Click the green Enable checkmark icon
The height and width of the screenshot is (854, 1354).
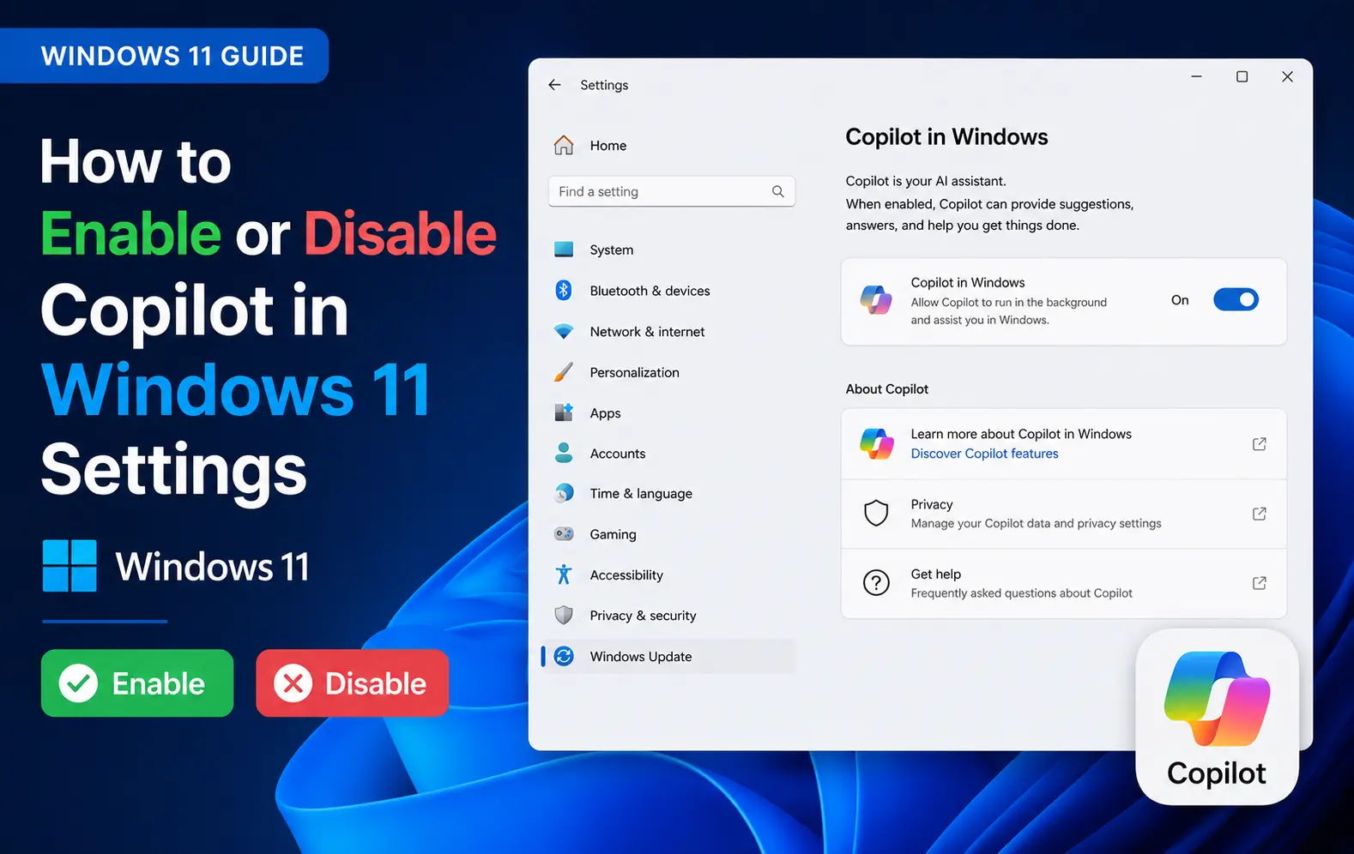pos(78,683)
